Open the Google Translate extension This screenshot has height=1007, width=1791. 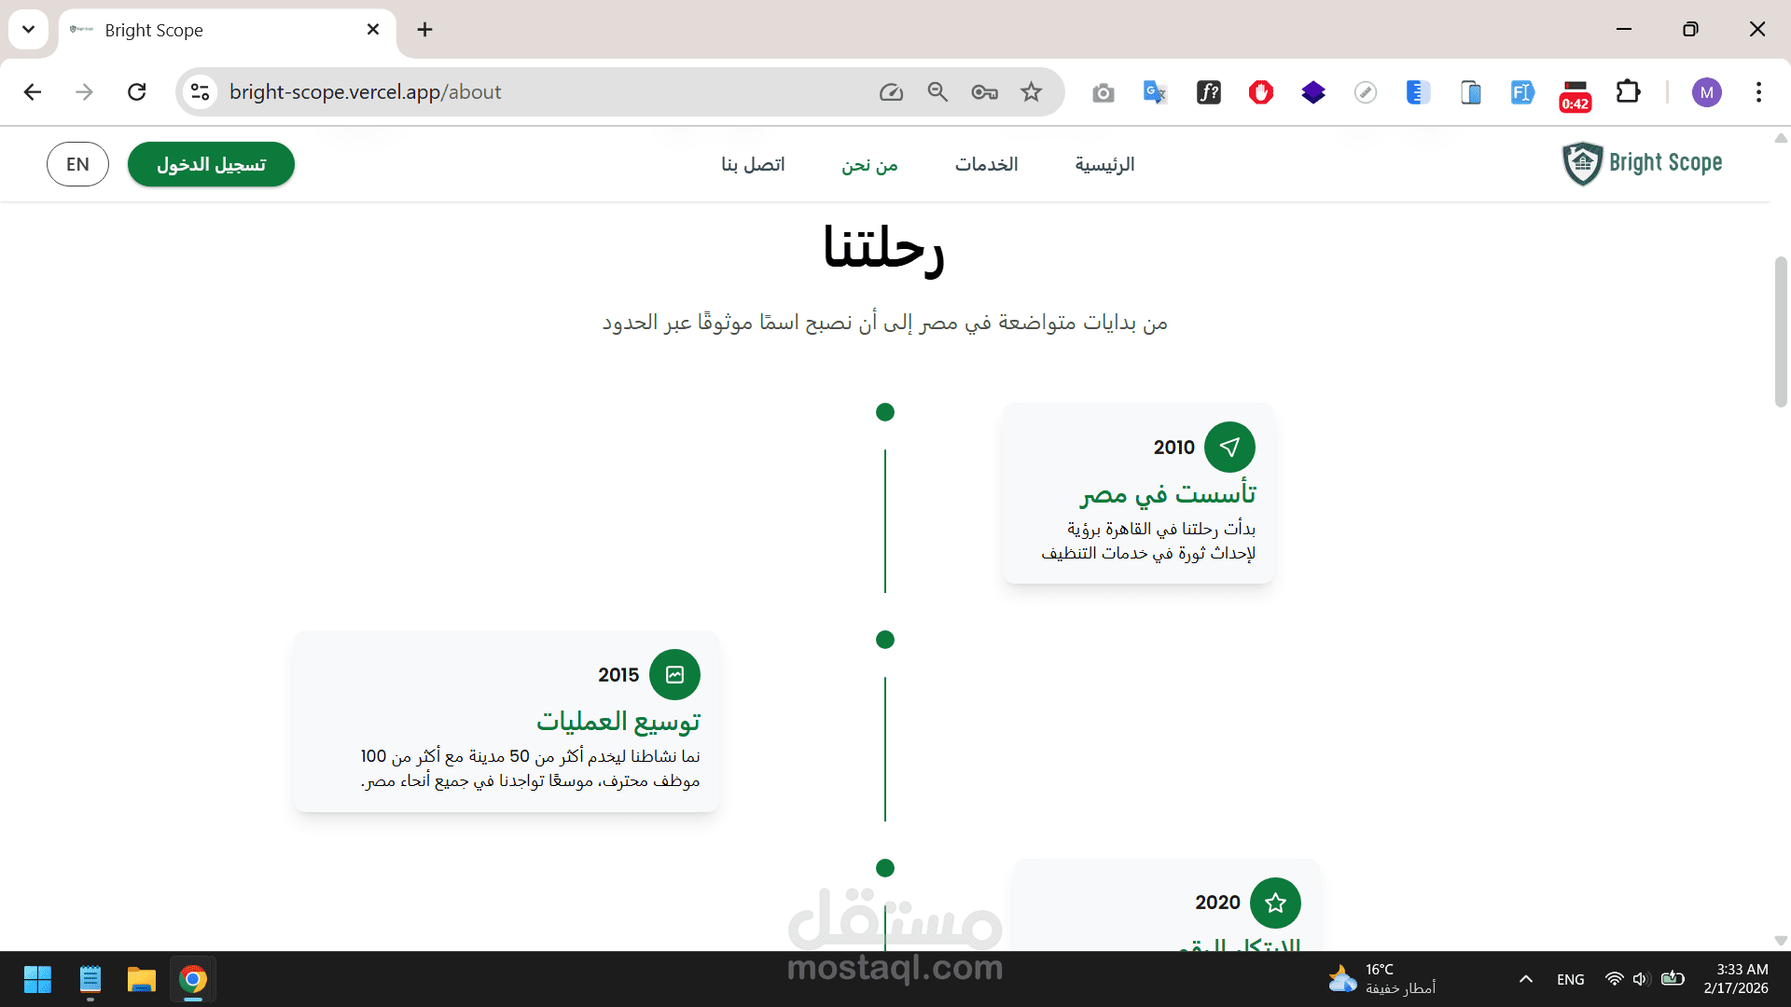pos(1155,92)
